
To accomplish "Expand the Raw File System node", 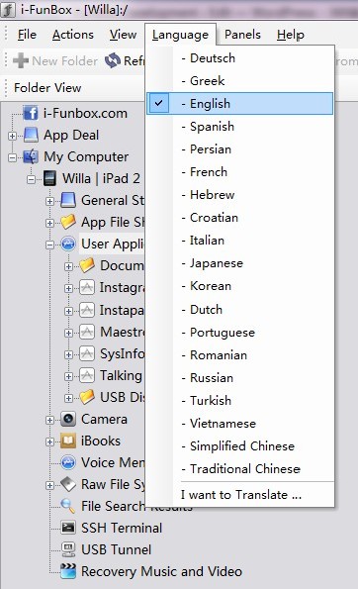I will [49, 485].
